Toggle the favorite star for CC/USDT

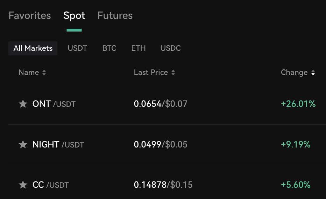[x=23, y=185]
